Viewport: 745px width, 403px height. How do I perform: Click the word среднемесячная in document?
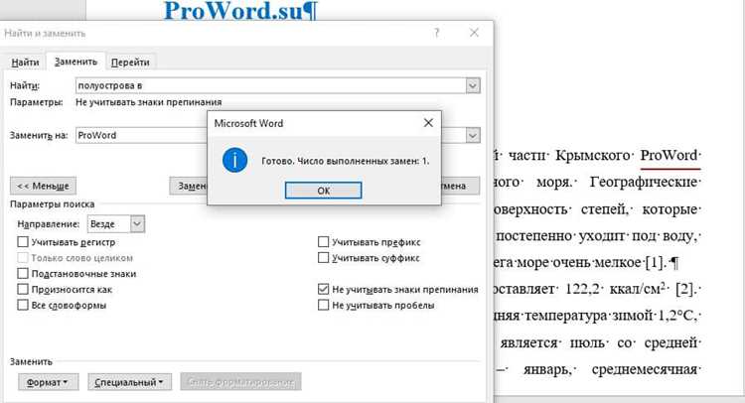point(644,369)
